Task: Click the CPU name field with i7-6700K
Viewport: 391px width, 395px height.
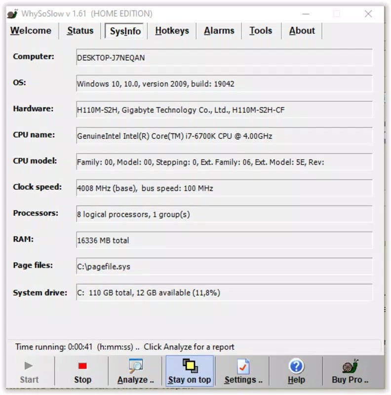Action: pos(224,136)
